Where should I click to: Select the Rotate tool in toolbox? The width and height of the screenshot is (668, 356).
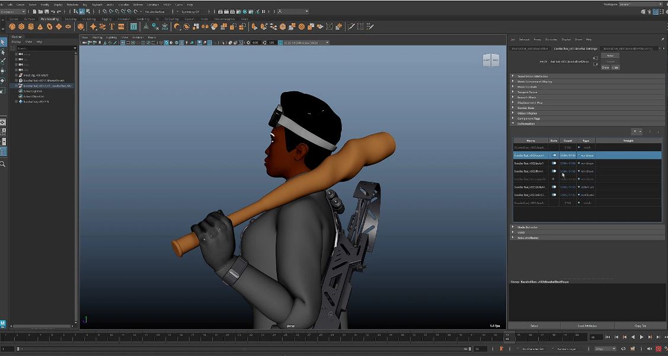point(3,81)
